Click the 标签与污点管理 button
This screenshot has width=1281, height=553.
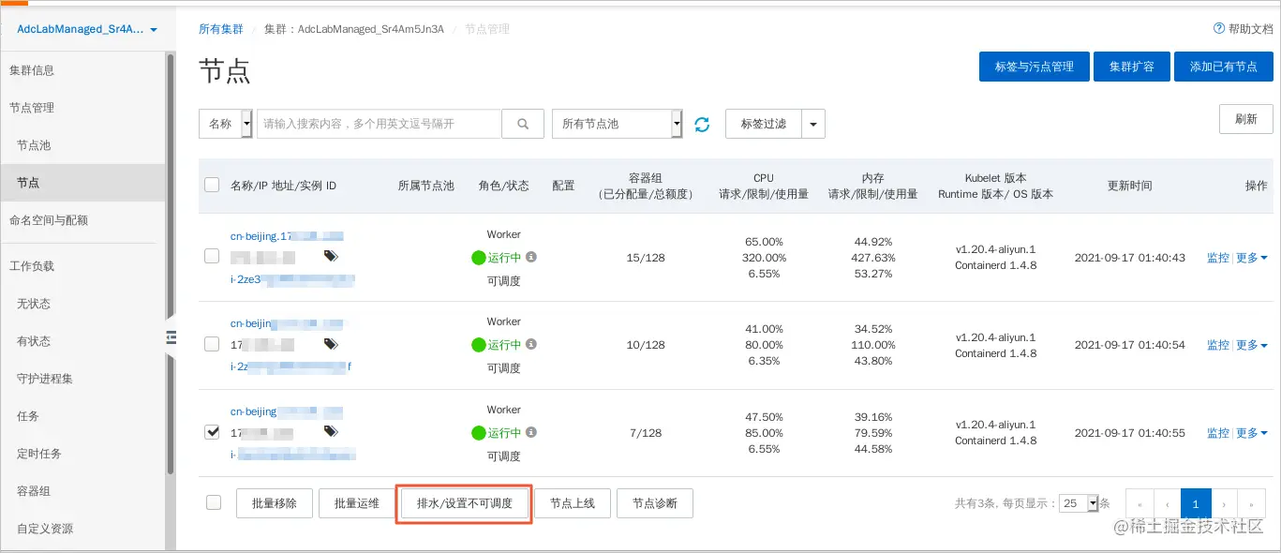coord(1035,67)
